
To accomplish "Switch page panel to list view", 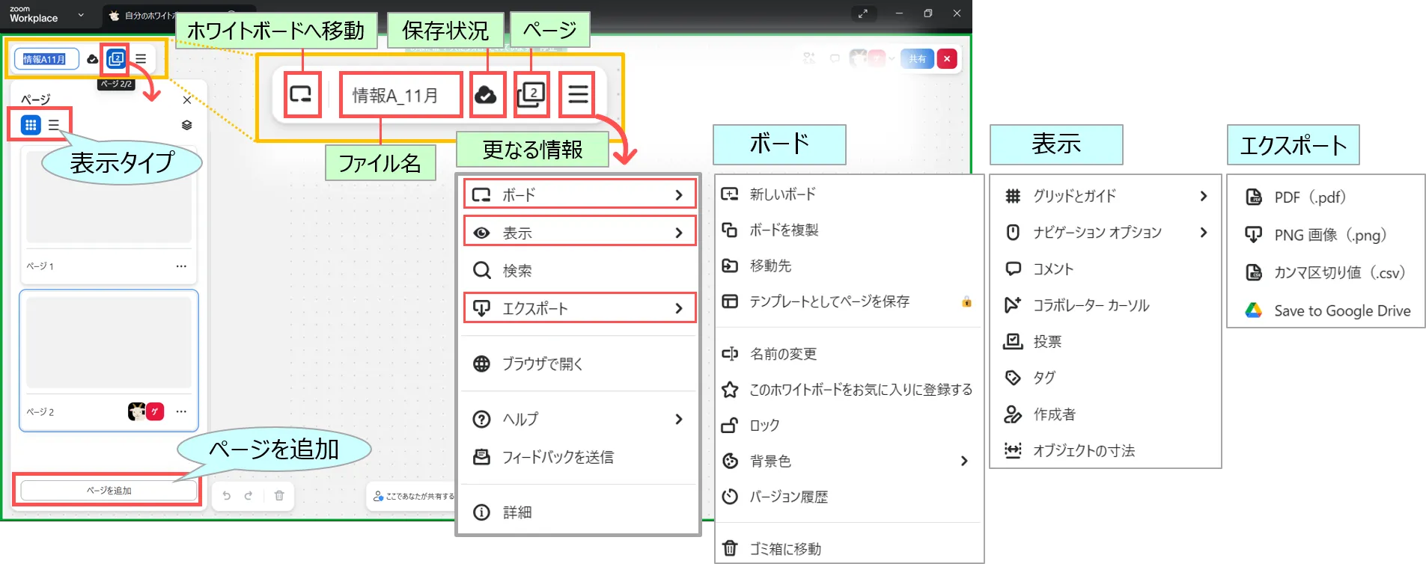I will coord(54,125).
